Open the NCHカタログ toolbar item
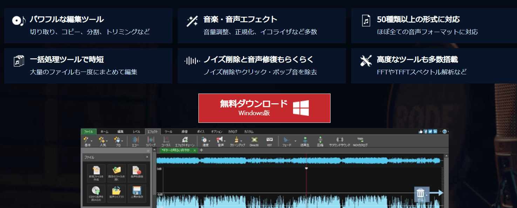517x208 pixels. tap(360, 141)
